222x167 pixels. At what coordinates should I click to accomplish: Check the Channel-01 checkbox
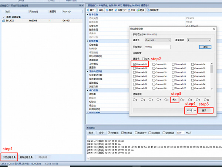[134, 65]
